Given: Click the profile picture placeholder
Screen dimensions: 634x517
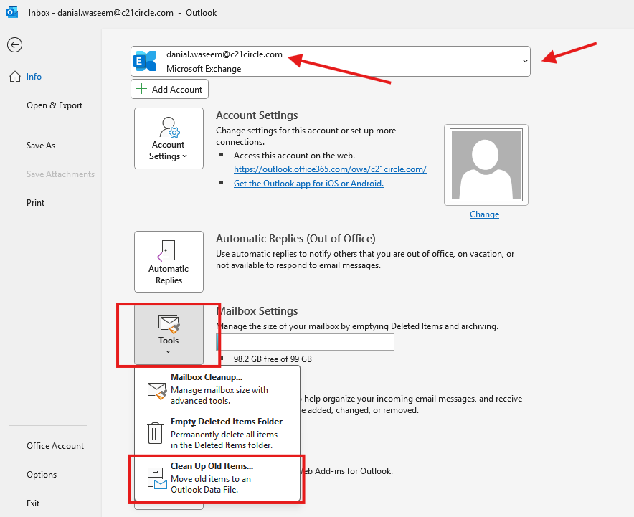Looking at the screenshot, I should pos(486,165).
